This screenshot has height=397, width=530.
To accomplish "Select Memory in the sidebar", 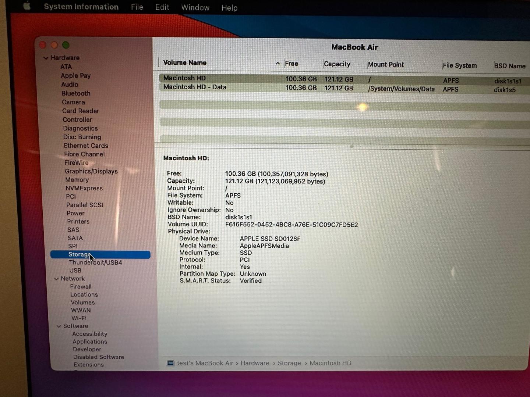I will click(77, 180).
